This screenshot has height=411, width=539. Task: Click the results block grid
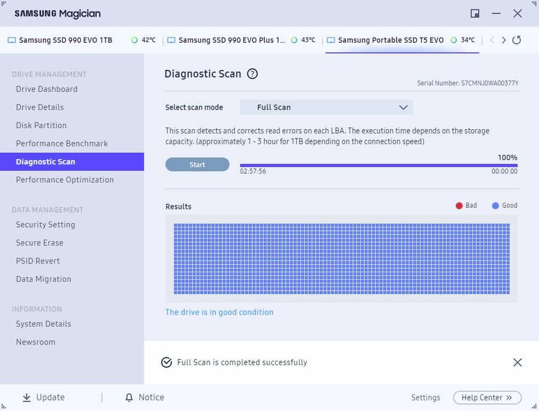[x=342, y=259]
